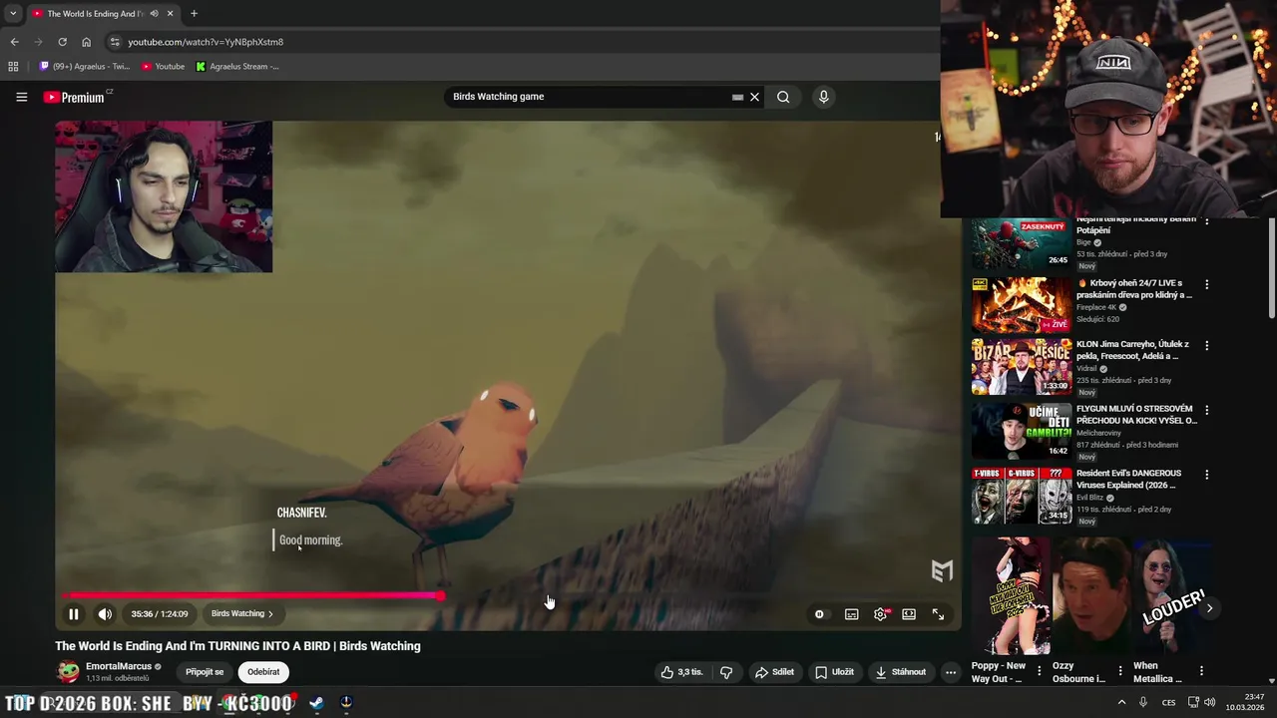The width and height of the screenshot is (1277, 718).
Task: Open Resident Evil viruses thumbnail
Action: pos(1022,495)
